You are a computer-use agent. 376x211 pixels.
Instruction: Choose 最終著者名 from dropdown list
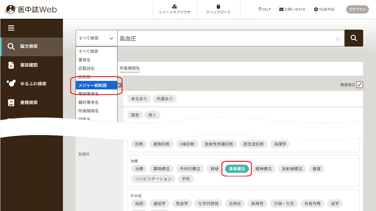(96, 102)
